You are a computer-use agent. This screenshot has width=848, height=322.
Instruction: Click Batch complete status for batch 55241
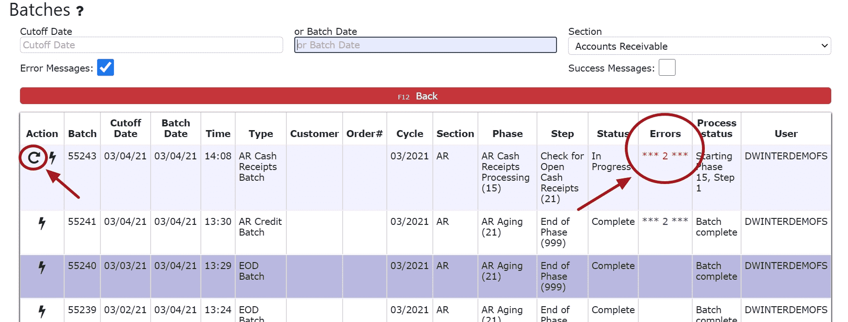(x=716, y=227)
